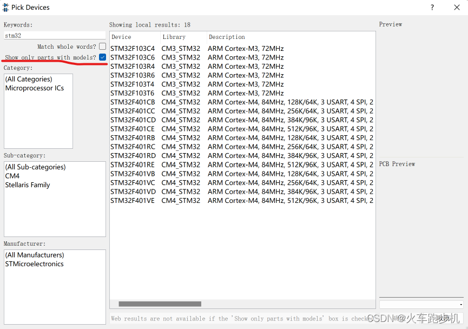The height and width of the screenshot is (329, 468).
Task: Select the STM32F401VB device row
Action: click(x=242, y=174)
